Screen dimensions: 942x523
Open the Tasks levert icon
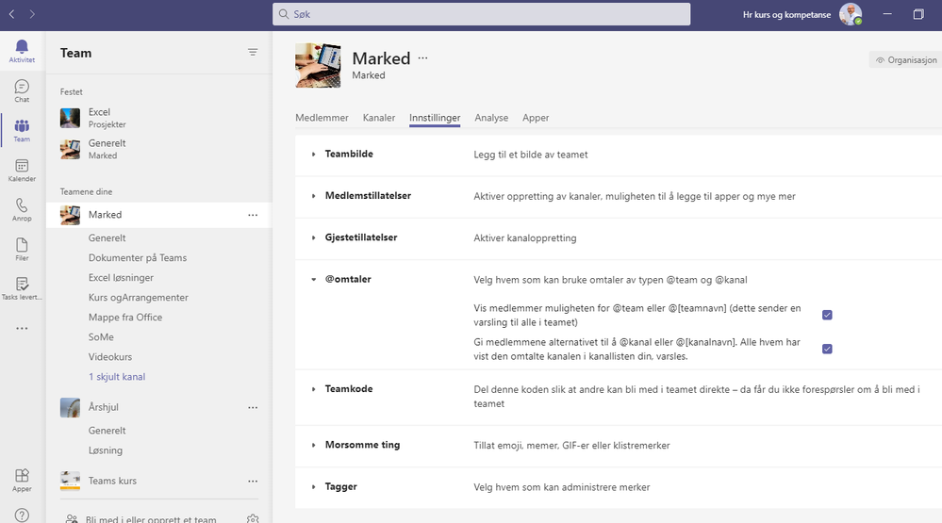click(22, 288)
